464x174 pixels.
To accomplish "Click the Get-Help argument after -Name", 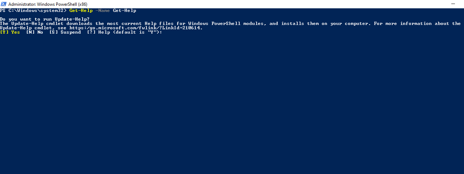I will pyautogui.click(x=124, y=10).
